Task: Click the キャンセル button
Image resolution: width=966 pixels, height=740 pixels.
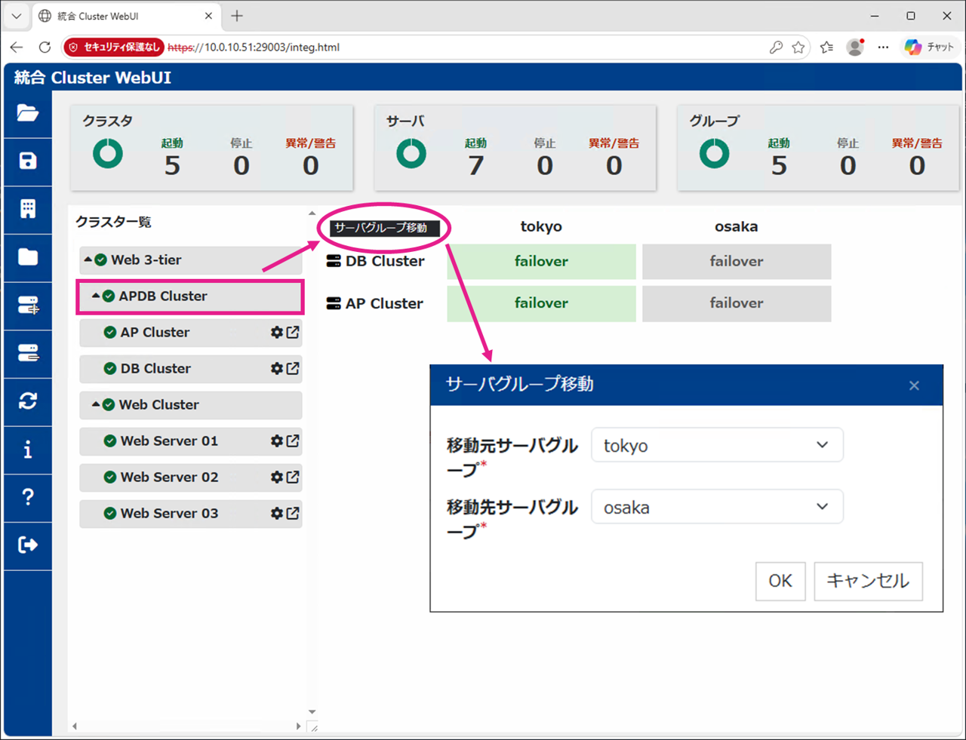Action: (x=868, y=581)
